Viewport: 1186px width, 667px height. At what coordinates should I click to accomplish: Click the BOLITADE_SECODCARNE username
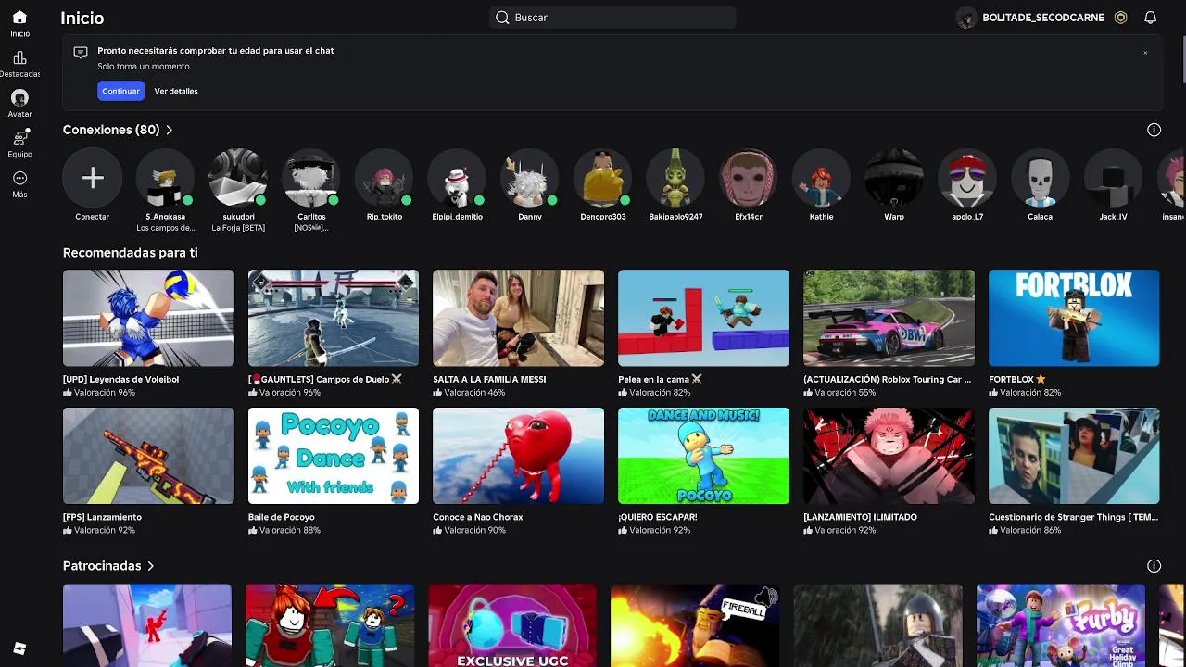pyautogui.click(x=1043, y=18)
